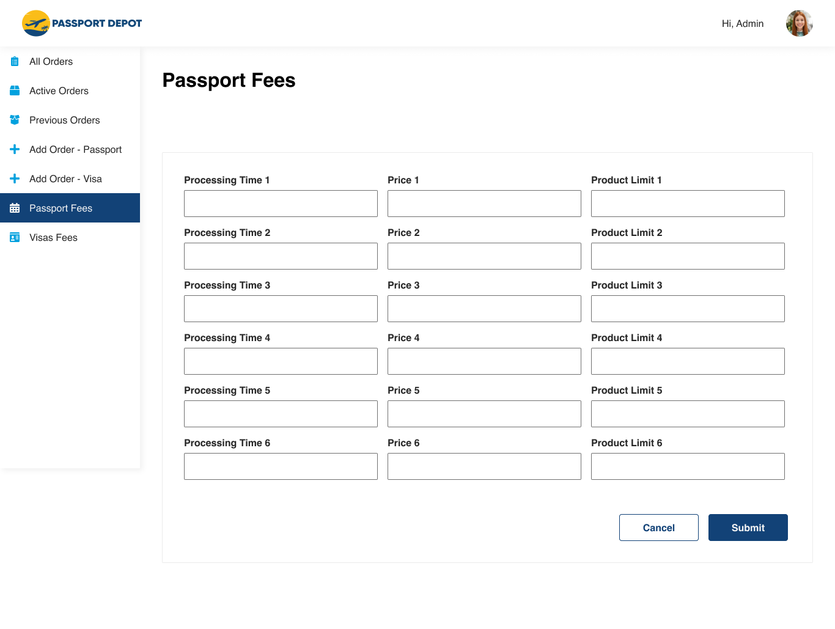Click the Product Limit 6 input box
Viewport: 835px width, 629px height.
[688, 466]
